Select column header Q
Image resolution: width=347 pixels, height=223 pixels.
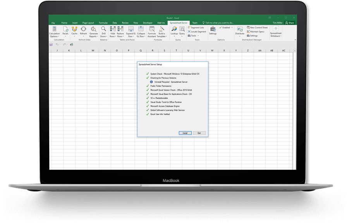point(141,51)
